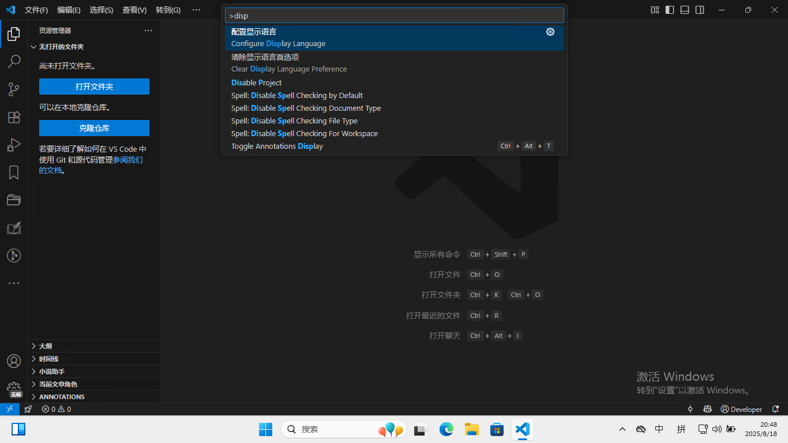This screenshot has height=443, width=788.
Task: Click the 克隆仓库 button
Action: coord(94,128)
